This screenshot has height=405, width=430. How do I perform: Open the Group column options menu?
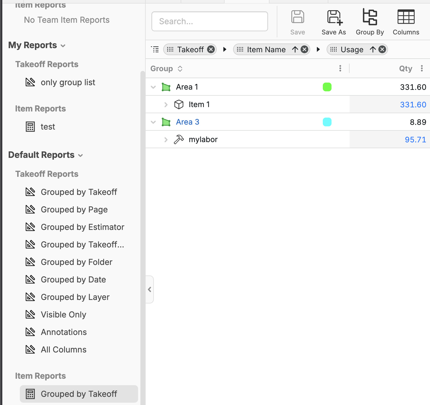click(x=340, y=69)
